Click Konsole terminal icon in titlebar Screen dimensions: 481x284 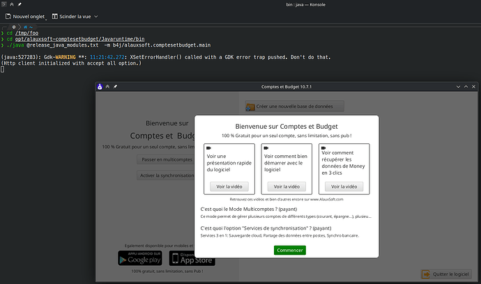pos(4,4)
